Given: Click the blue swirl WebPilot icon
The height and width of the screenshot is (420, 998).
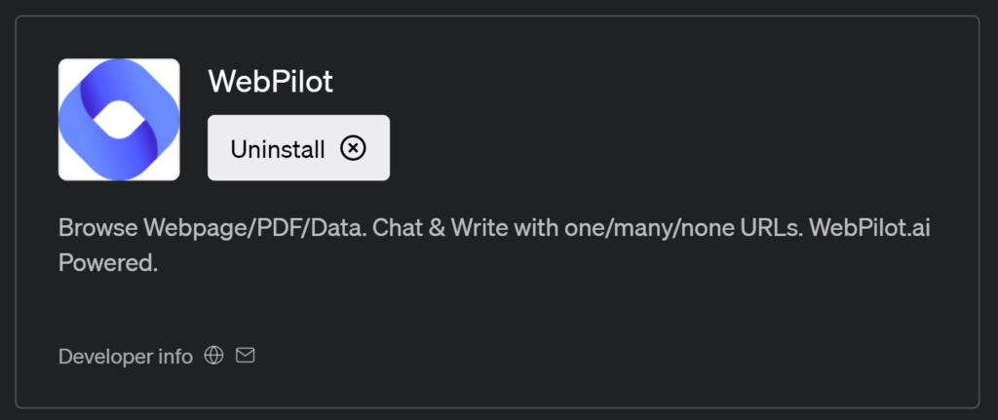Looking at the screenshot, I should tap(119, 120).
